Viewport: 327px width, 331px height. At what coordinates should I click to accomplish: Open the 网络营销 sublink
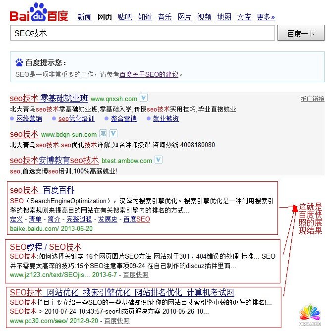[x=29, y=118]
